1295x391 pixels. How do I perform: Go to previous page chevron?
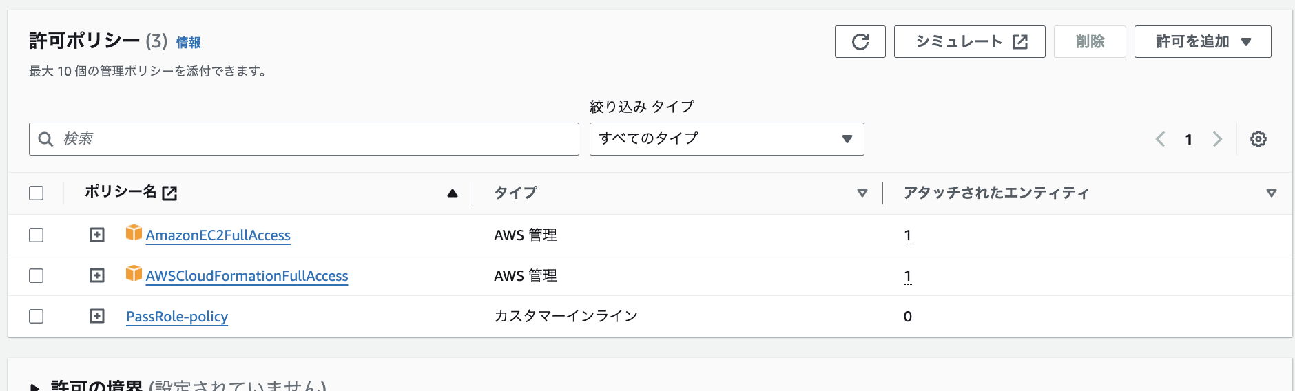coord(1160,139)
